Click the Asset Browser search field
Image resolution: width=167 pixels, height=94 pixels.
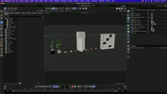coord(23,16)
